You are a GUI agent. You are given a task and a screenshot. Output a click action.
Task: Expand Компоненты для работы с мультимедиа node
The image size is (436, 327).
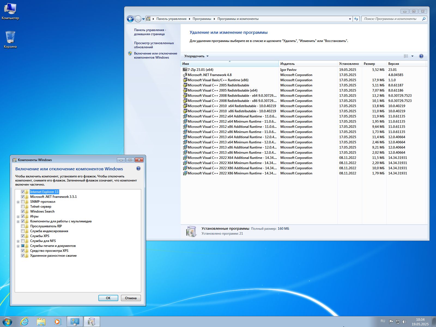pos(18,222)
